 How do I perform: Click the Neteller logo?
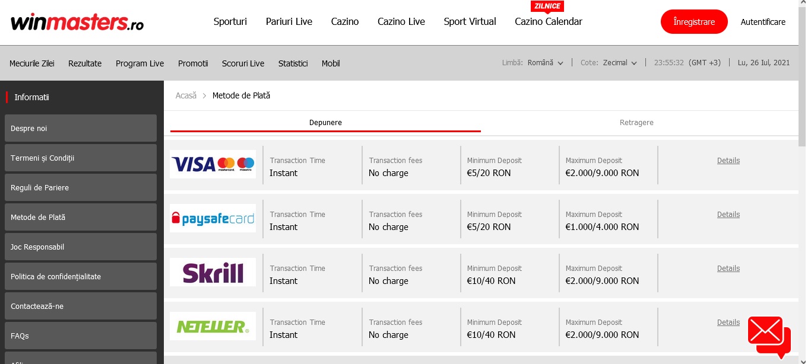(x=213, y=325)
